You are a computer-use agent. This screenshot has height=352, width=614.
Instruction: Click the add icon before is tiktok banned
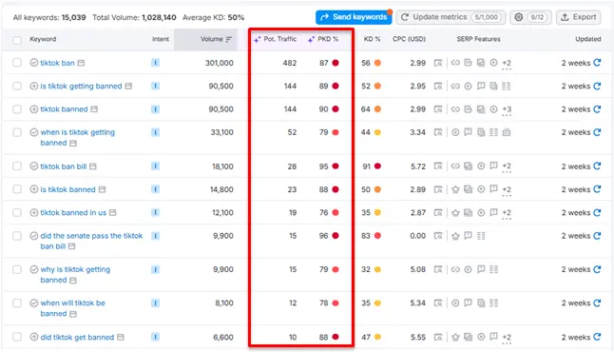[34, 189]
